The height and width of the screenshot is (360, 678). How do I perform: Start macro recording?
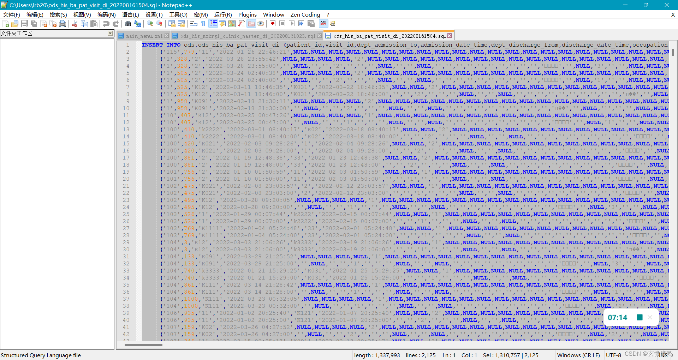tap(273, 24)
